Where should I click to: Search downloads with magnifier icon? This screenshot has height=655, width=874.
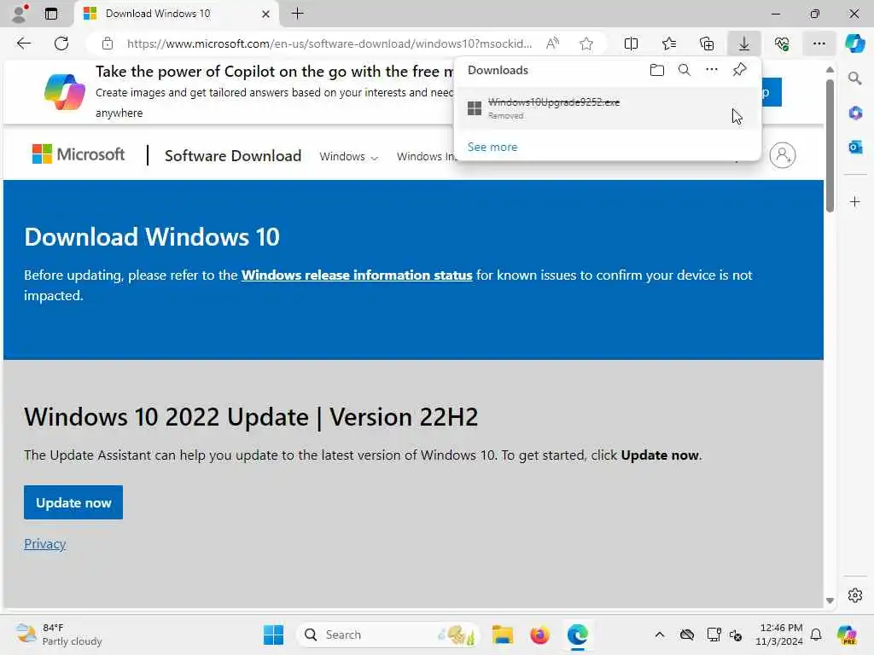pyautogui.click(x=685, y=70)
